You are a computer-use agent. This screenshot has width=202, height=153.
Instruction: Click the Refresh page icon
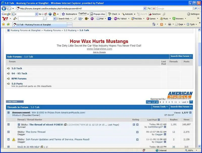(149, 9)
